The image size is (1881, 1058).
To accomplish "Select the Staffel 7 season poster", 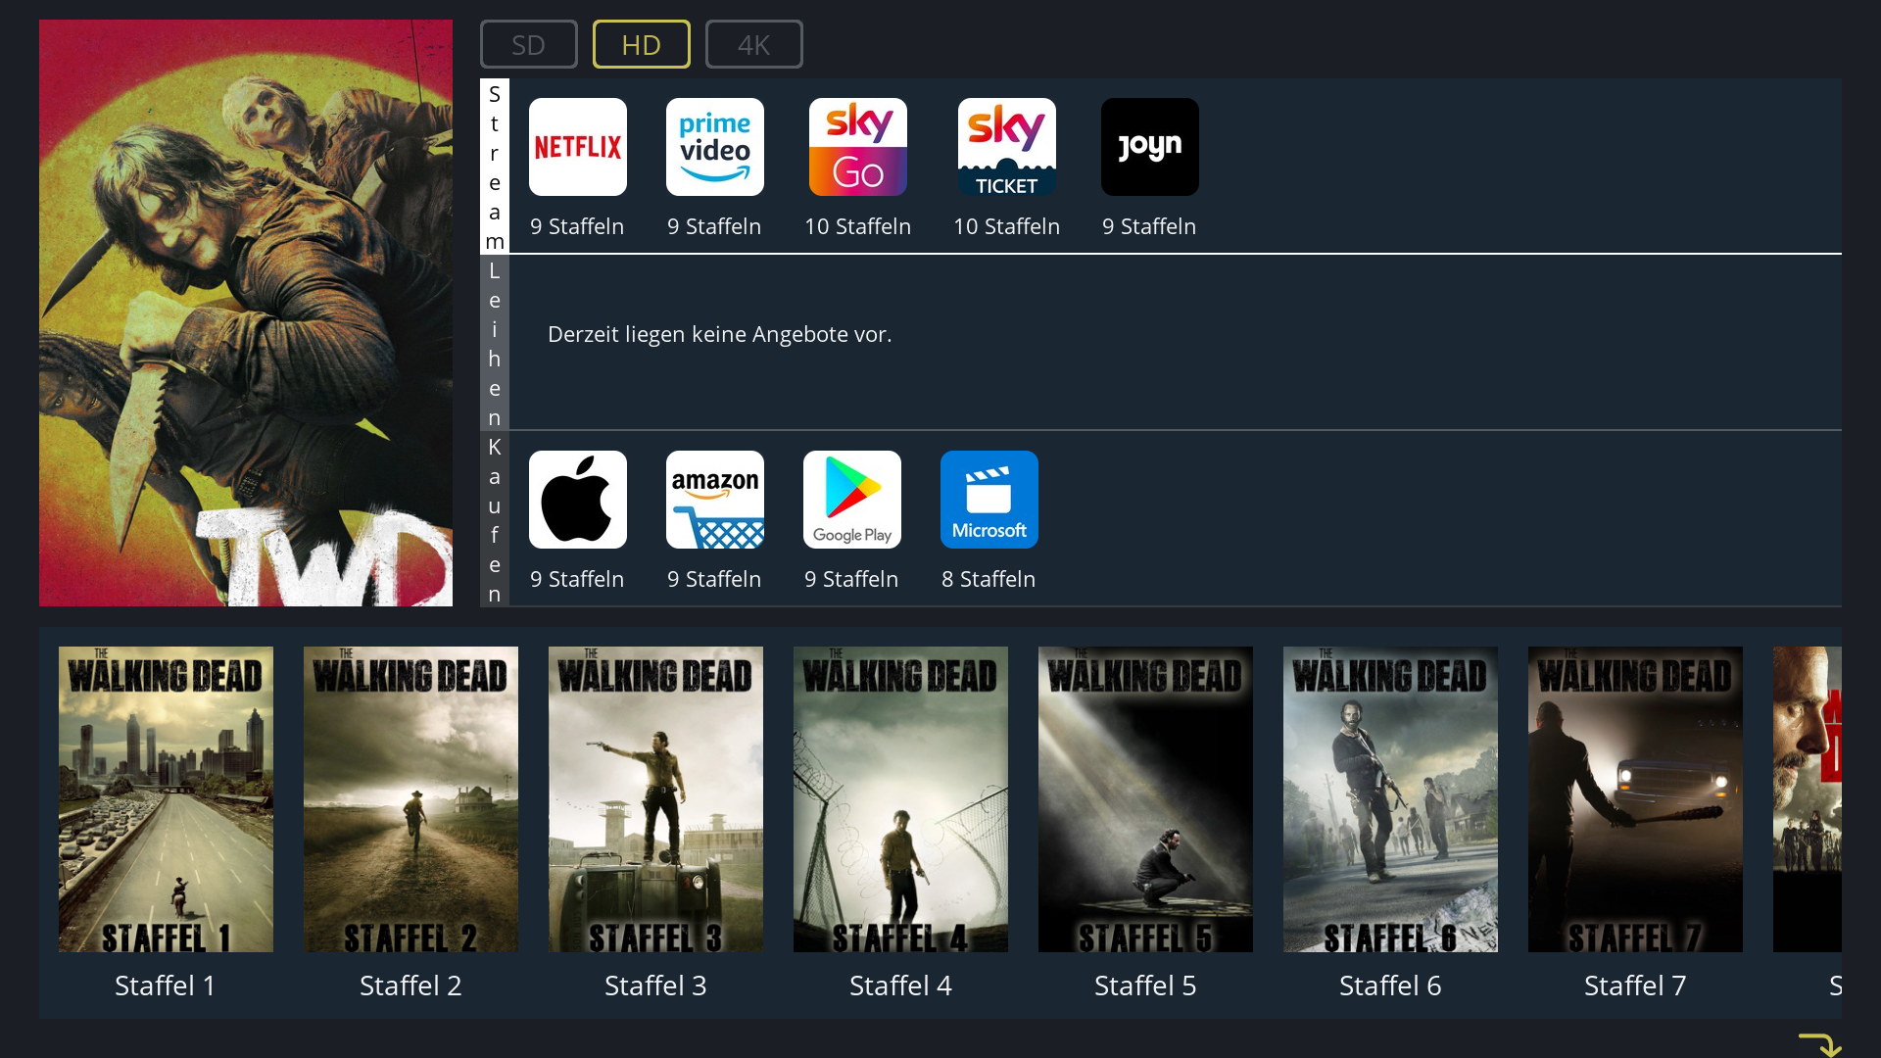I will pos(1635,798).
